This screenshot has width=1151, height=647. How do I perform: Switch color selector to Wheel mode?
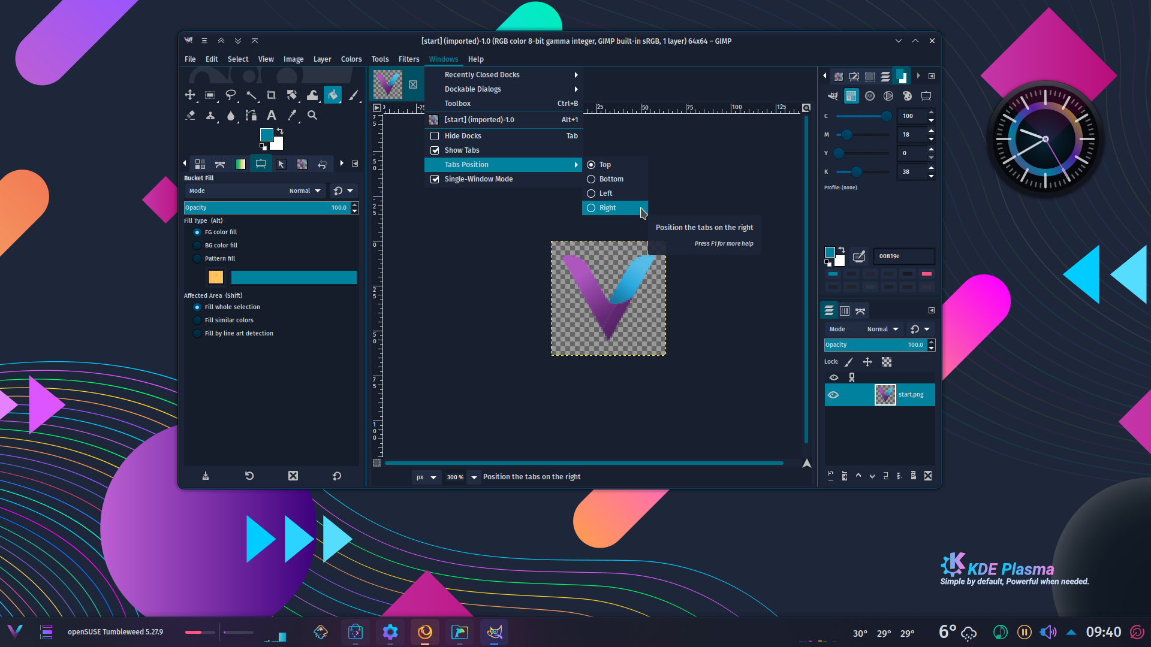click(x=888, y=96)
